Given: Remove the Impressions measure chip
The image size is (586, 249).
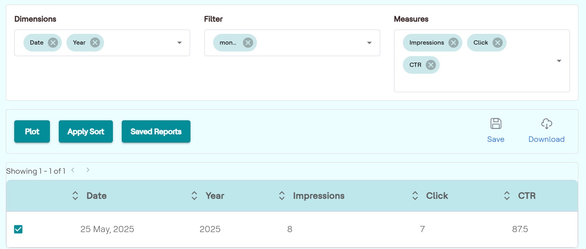Looking at the screenshot, I should click(453, 43).
